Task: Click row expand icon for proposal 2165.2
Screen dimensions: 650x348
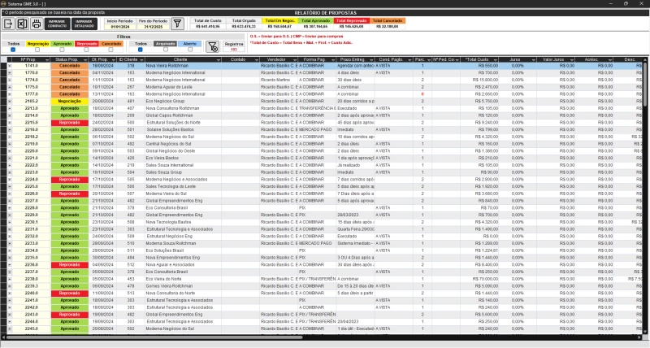Action: click(10, 101)
